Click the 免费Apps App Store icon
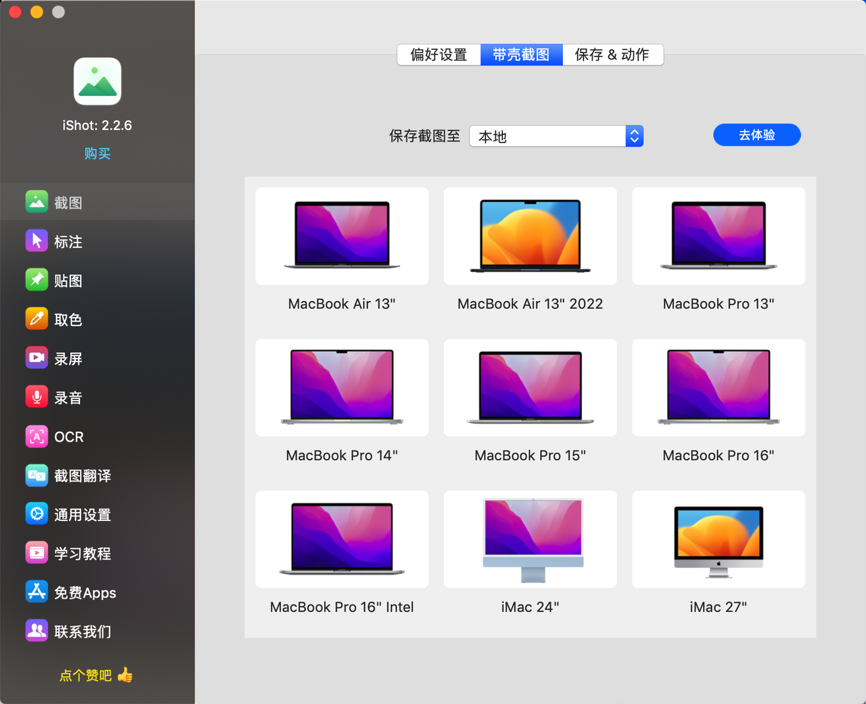Viewport: 866px width, 704px height. coord(37,591)
